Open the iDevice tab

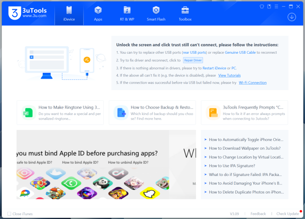tap(69, 14)
